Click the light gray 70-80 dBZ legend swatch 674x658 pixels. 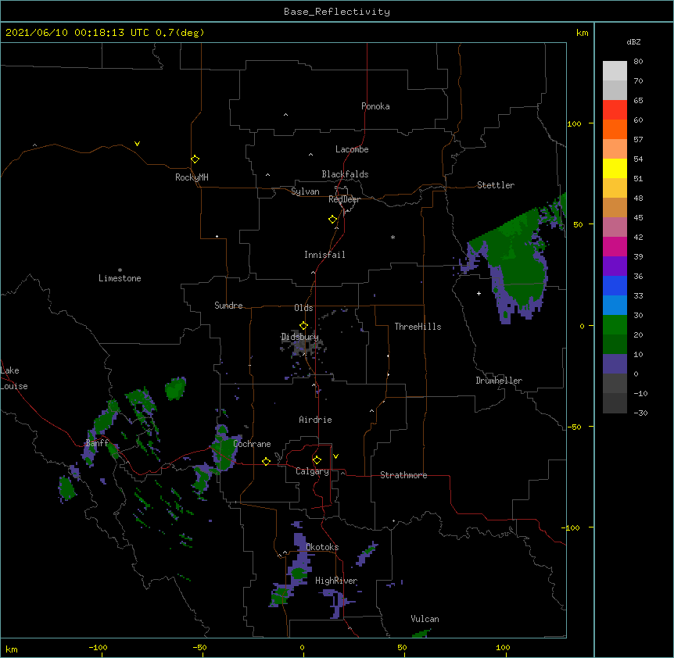point(615,71)
